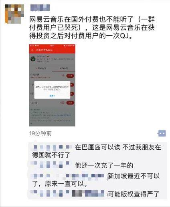Tap the blurred commenter name before '新加坡最近不可以'
Image resolution: width=170 pixels, height=207 pixels.
pos(68,176)
